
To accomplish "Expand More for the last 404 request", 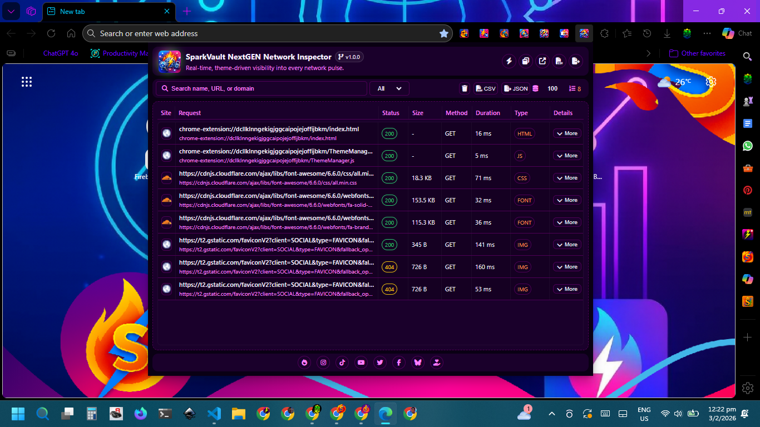I will point(566,289).
